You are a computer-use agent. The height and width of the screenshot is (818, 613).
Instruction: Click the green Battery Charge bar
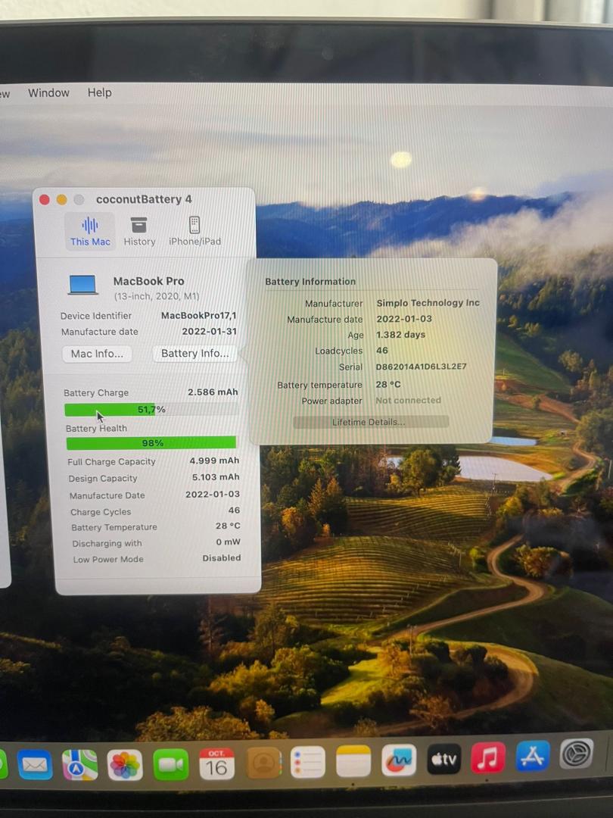110,410
